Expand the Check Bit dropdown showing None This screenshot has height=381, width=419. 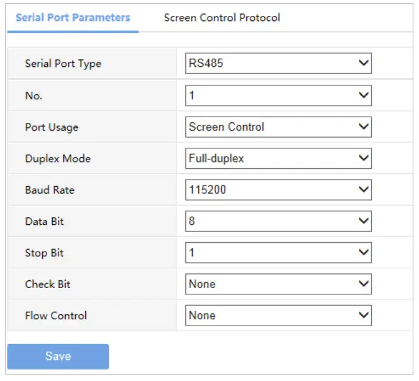278,284
